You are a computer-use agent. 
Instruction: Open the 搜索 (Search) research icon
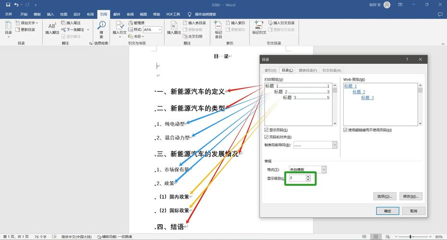101,29
